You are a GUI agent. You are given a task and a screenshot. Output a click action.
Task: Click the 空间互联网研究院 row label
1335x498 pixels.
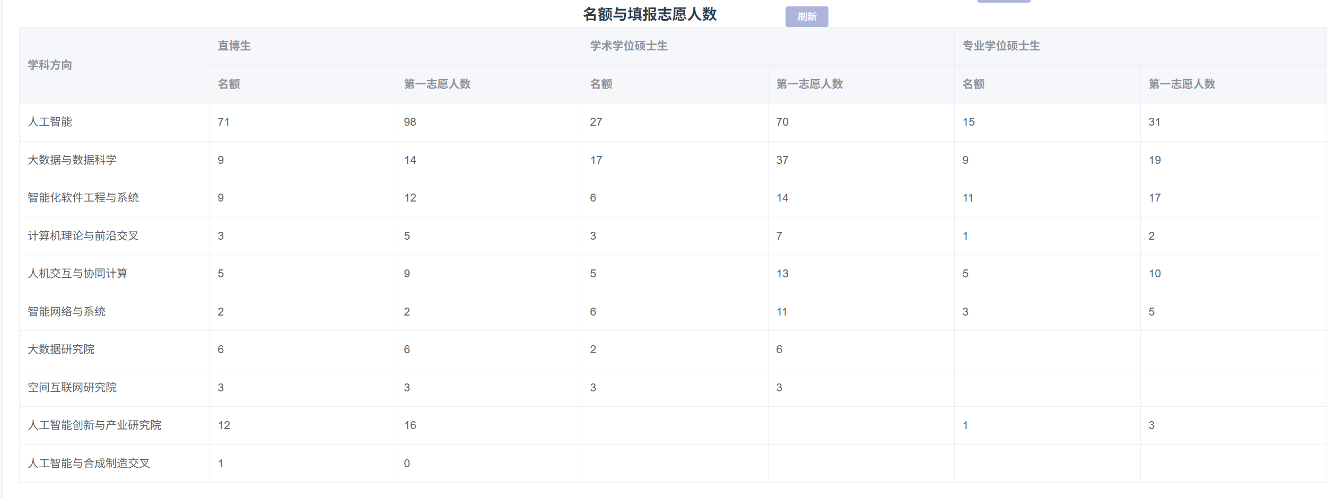72,388
